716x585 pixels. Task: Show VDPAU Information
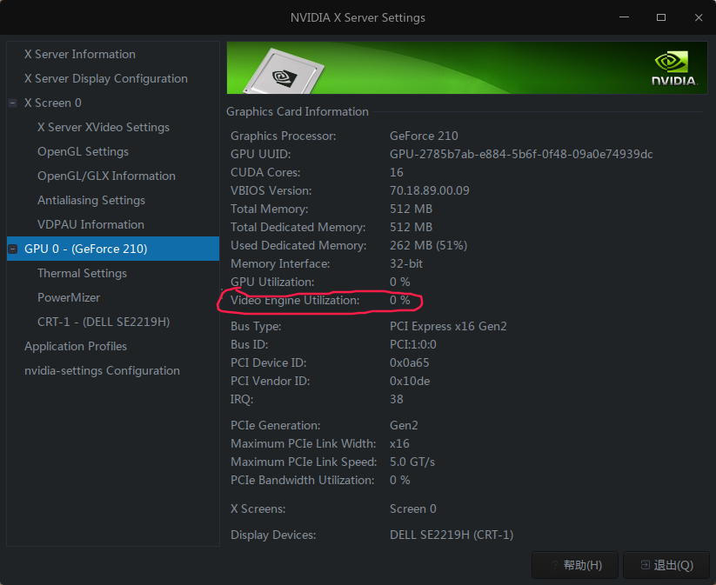(89, 224)
